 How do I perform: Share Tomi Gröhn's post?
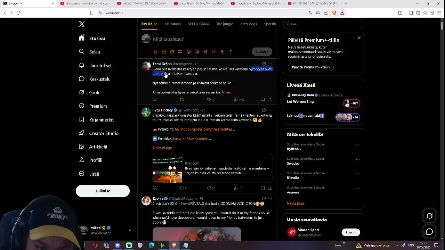click(x=270, y=100)
